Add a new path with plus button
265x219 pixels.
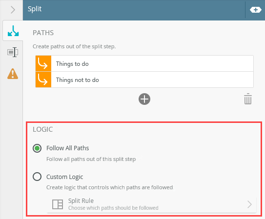pos(144,99)
